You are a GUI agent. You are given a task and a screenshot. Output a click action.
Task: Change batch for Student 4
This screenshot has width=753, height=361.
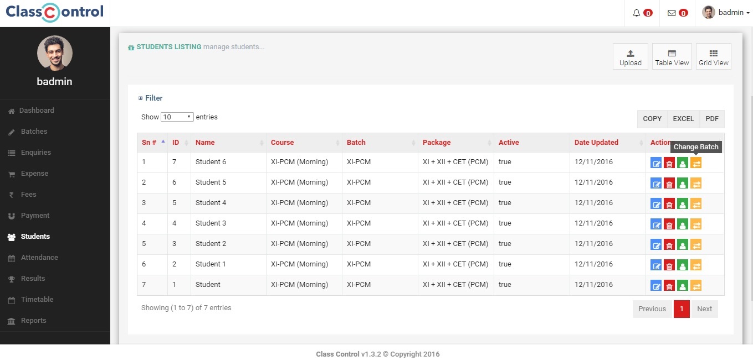tap(696, 204)
